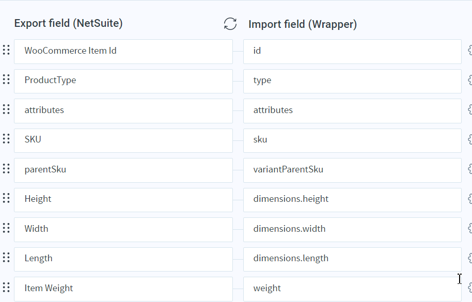This screenshot has width=472, height=302.
Task: Click drag handle beside Height row
Action: [x=6, y=198]
